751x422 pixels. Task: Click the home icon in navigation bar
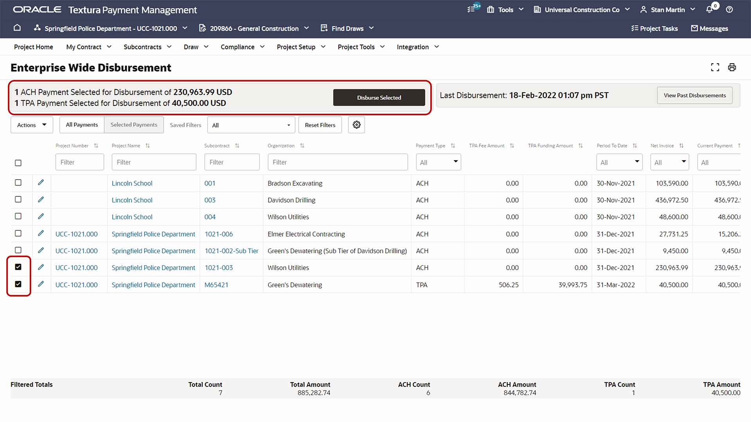coord(17,28)
